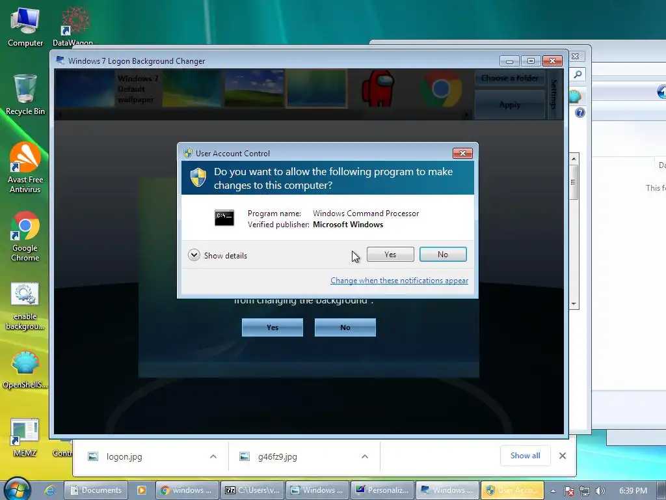666x500 pixels.
Task: Click Show all downloads
Action: [x=526, y=456]
